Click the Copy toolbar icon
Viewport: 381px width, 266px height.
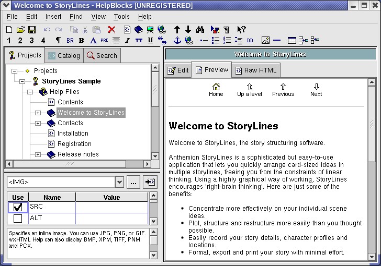click(x=74, y=30)
